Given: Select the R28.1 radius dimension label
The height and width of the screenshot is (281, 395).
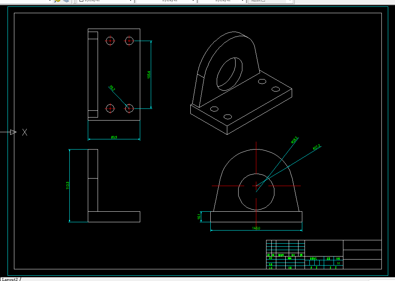Looking at the screenshot, I should pos(294,140).
